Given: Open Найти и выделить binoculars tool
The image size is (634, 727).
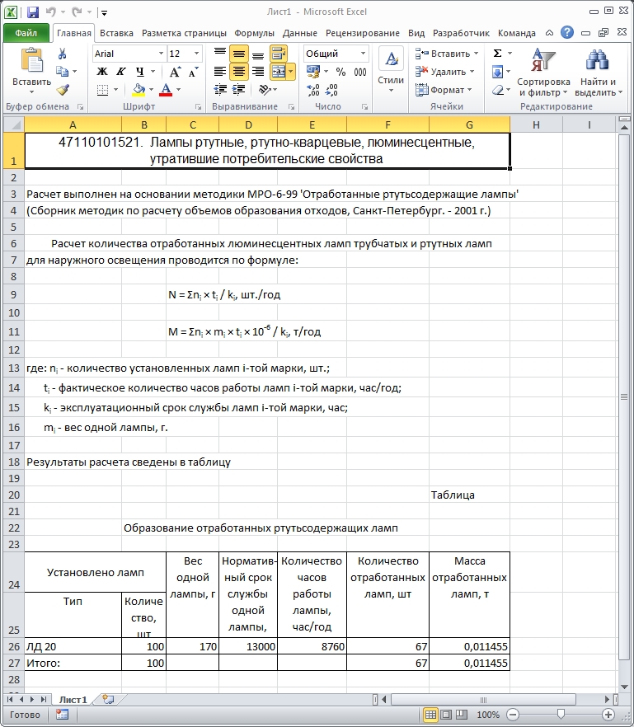Looking at the screenshot, I should click(x=598, y=73).
